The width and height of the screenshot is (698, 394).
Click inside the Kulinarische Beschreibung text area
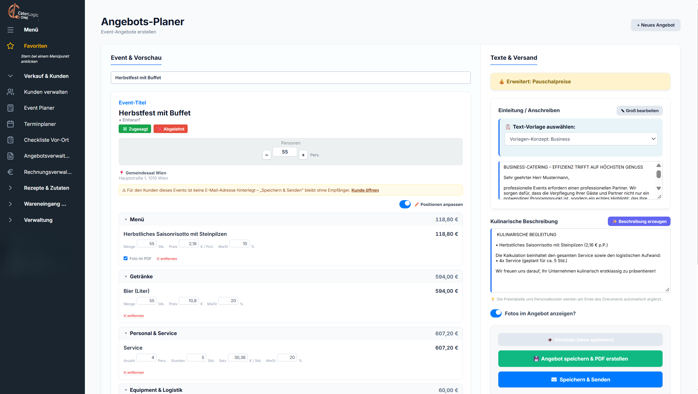(x=580, y=260)
